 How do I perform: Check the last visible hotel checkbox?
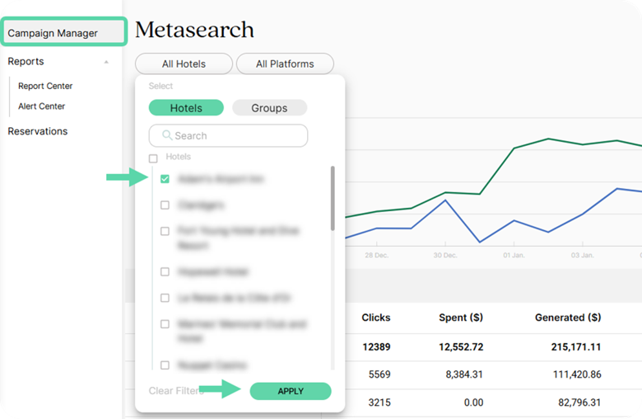click(165, 365)
